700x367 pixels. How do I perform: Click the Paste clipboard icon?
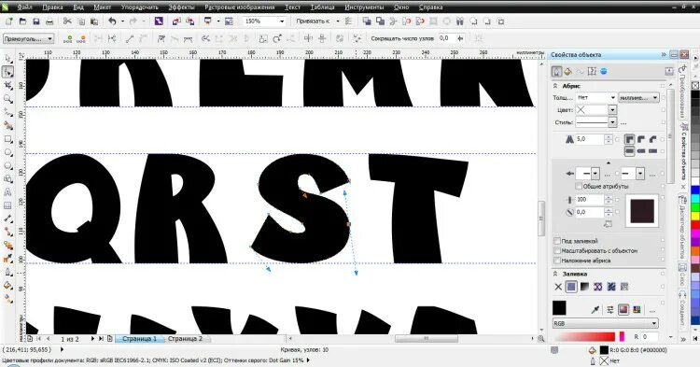pyautogui.click(x=94, y=21)
